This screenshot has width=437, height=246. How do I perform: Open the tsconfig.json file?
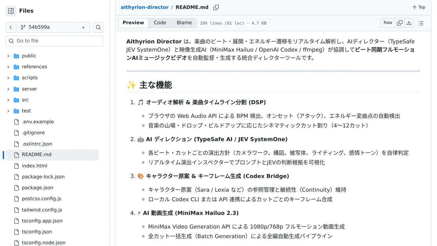point(37,232)
